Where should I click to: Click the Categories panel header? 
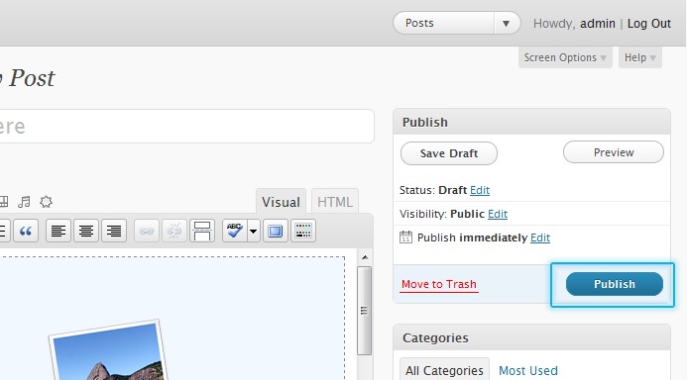[x=532, y=337]
